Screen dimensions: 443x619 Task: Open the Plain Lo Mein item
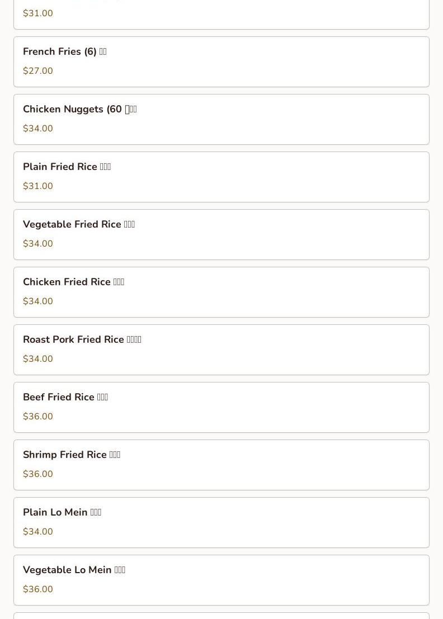(221, 522)
